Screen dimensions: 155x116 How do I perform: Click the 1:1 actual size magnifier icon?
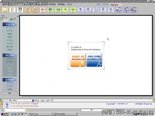(65, 10)
